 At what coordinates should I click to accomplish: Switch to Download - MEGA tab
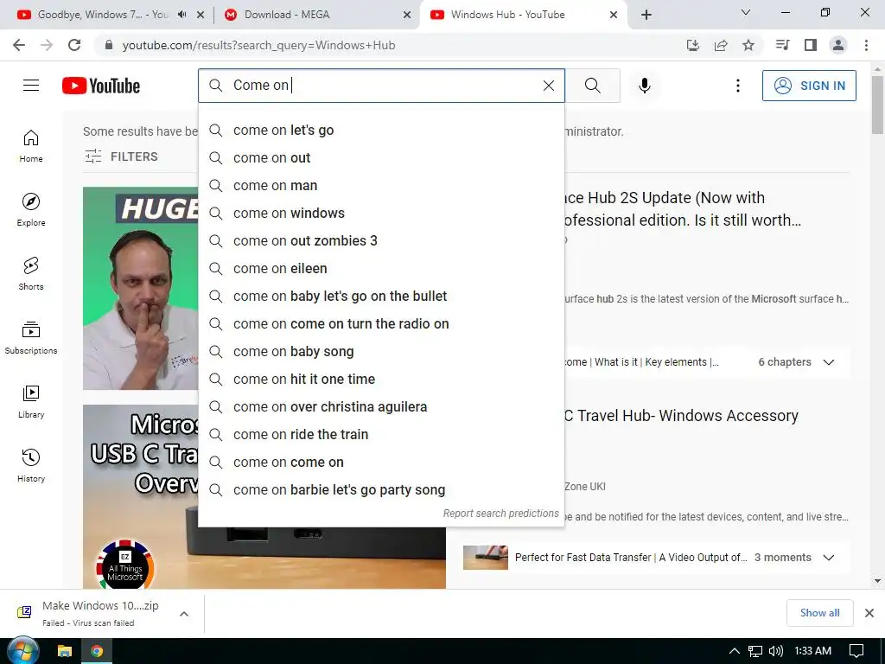(x=287, y=15)
